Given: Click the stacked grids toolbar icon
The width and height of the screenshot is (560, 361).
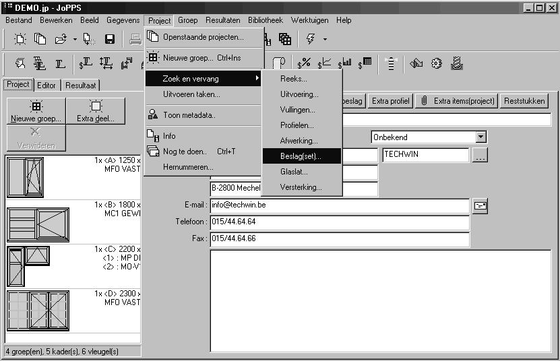Looking at the screenshot, I should pyautogui.click(x=284, y=38).
